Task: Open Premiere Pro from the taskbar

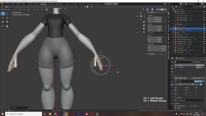Action: coord(81,114)
